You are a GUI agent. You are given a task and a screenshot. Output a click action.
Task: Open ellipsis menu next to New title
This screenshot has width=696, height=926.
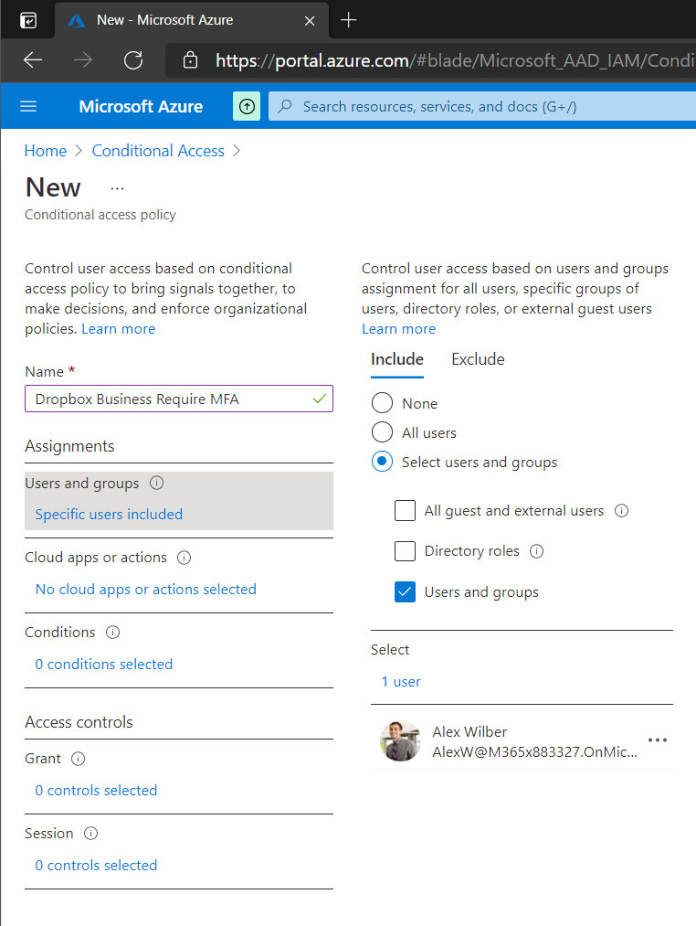(x=118, y=189)
